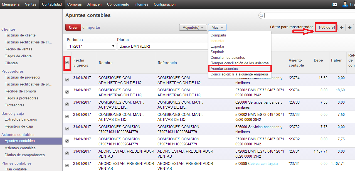Viewport: 355px width, 171px height.
Task: Collapse the Más dropdown button
Action: (x=217, y=27)
